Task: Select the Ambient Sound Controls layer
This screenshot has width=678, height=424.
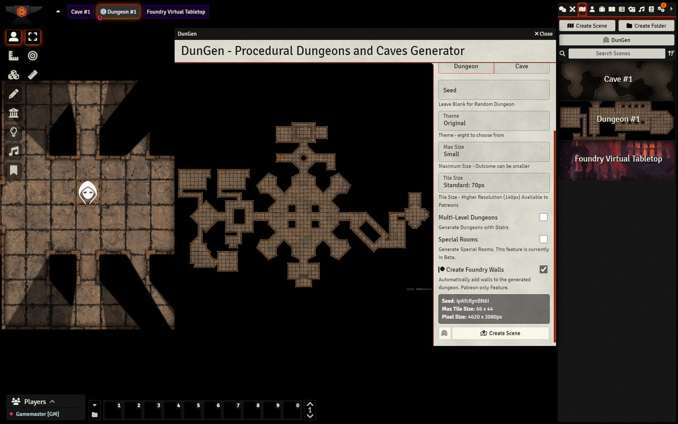Action: coord(14,151)
